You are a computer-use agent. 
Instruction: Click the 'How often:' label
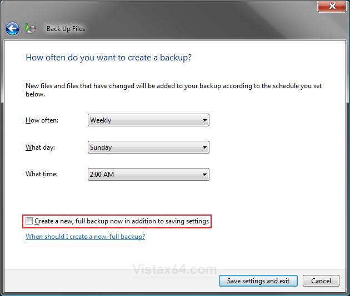[42, 120]
